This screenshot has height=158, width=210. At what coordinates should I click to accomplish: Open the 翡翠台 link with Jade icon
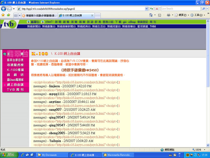tap(33, 22)
